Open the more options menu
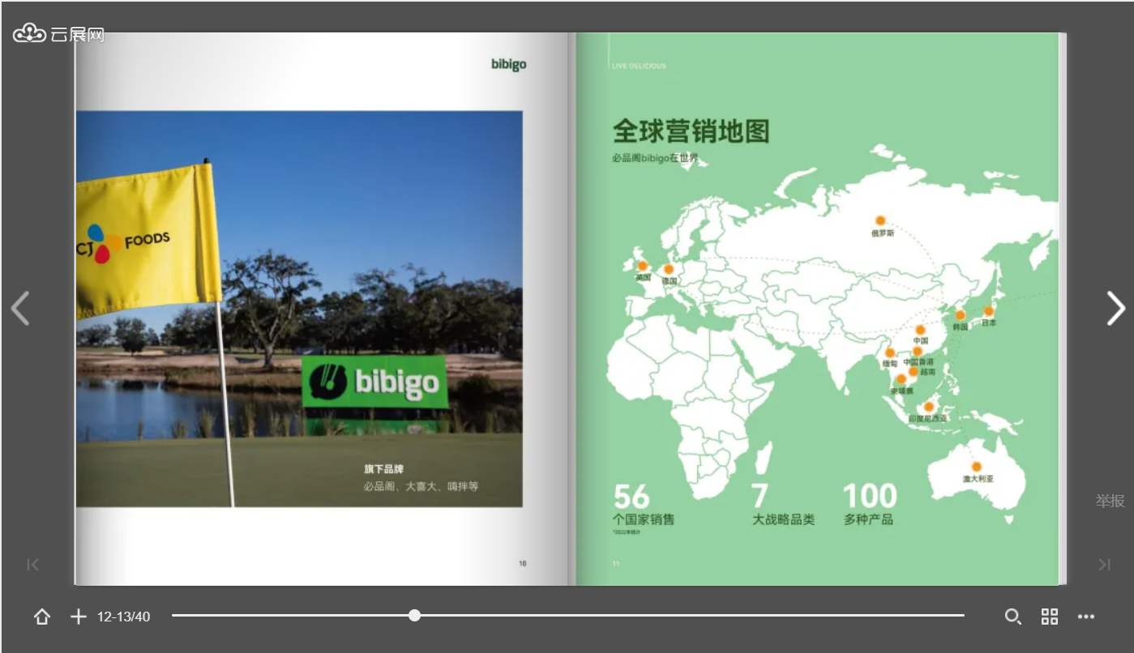Image resolution: width=1134 pixels, height=653 pixels. (1086, 617)
